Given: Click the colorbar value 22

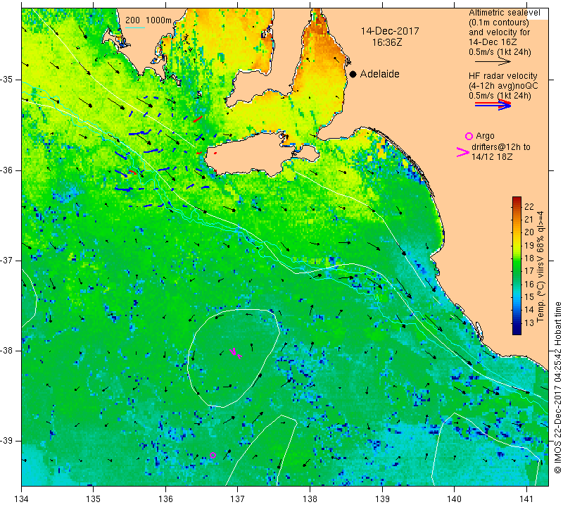Looking at the screenshot, I should 529,206.
